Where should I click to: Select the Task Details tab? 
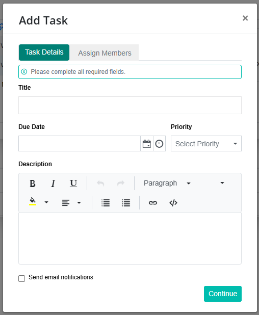44,52
